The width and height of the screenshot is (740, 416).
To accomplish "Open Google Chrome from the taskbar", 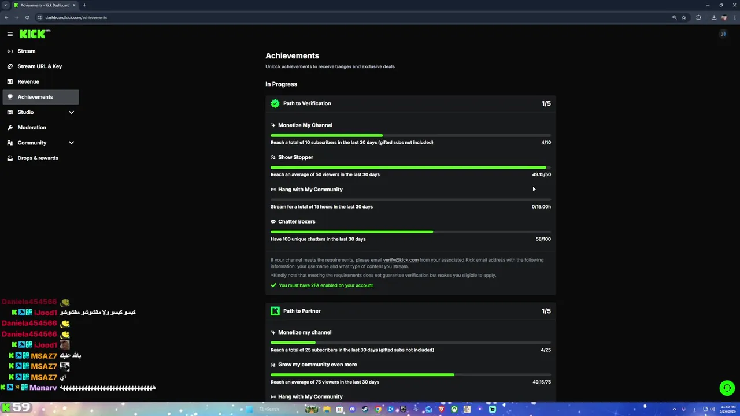I will pyautogui.click(x=378, y=409).
